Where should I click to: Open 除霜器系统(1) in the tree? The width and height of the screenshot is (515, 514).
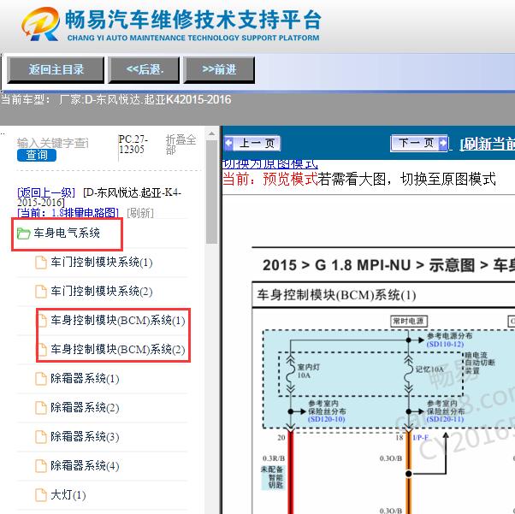point(85,379)
